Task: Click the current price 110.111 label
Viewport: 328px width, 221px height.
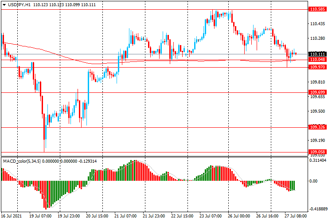Action: click(317, 54)
